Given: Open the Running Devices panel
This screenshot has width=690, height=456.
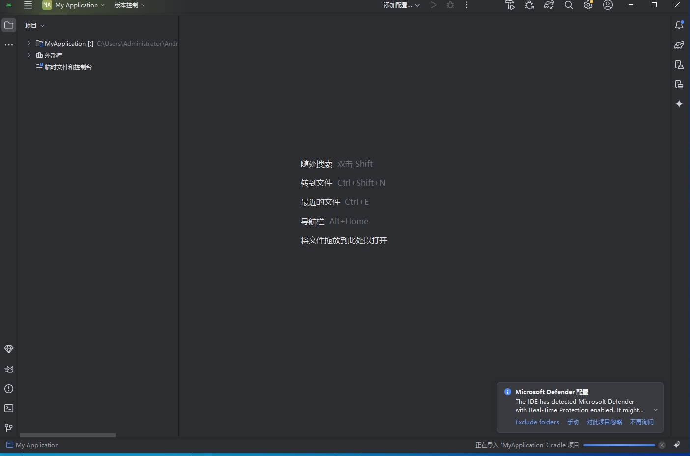Looking at the screenshot, I should (679, 84).
